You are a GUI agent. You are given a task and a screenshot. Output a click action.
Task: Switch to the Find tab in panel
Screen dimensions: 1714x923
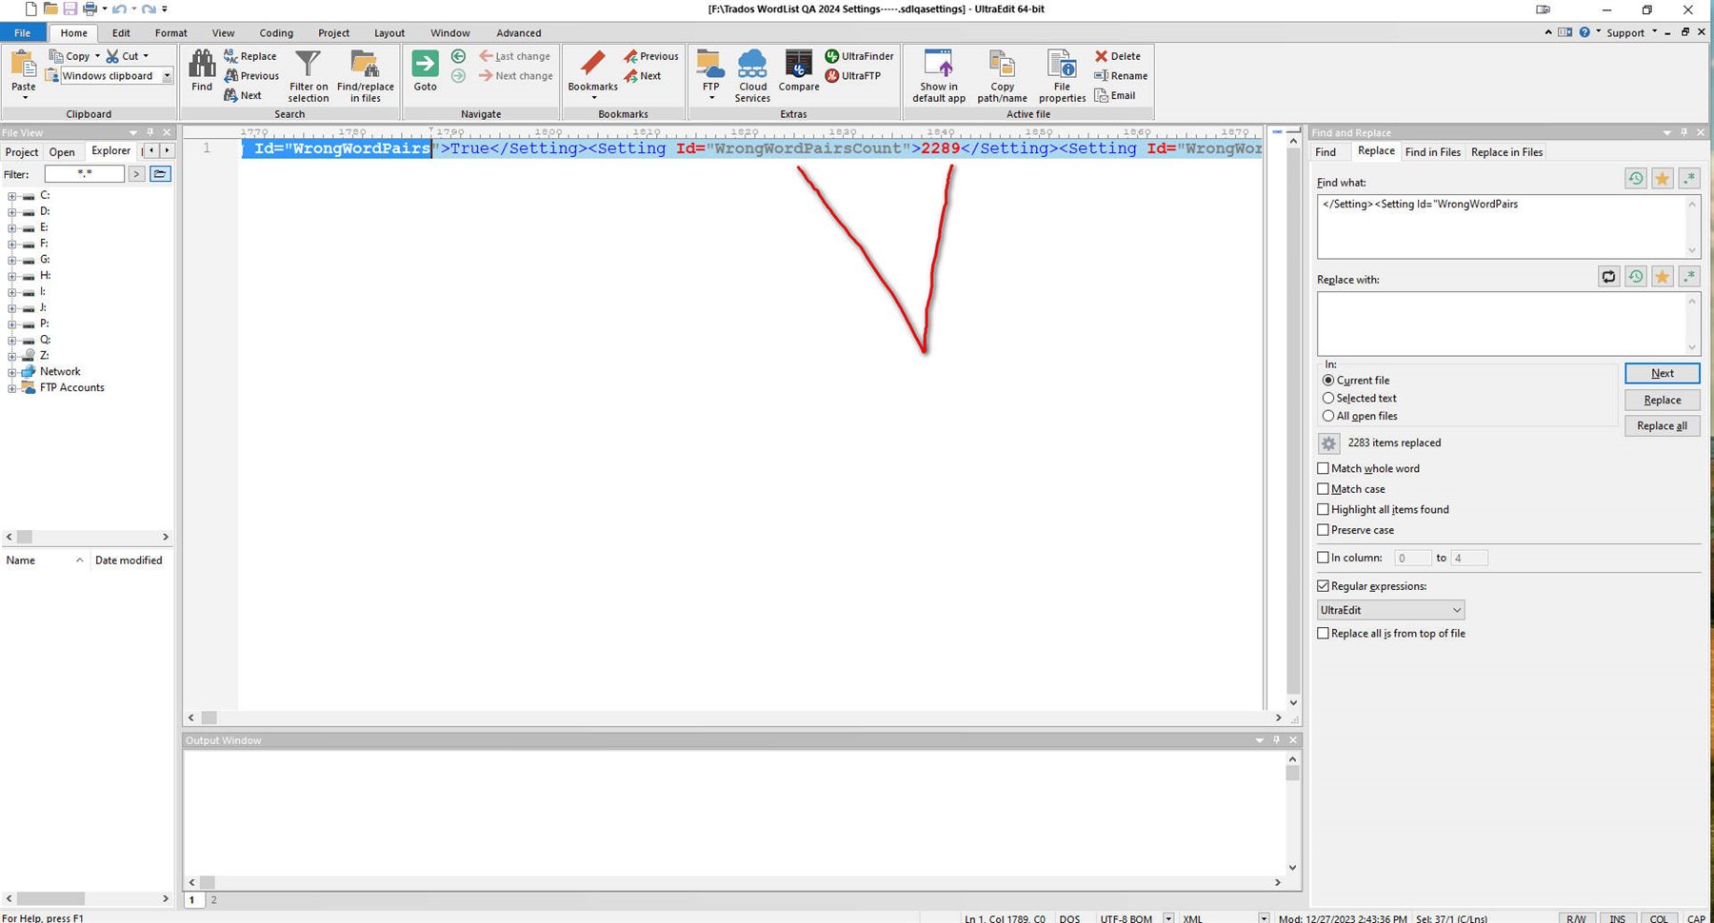pos(1325,152)
